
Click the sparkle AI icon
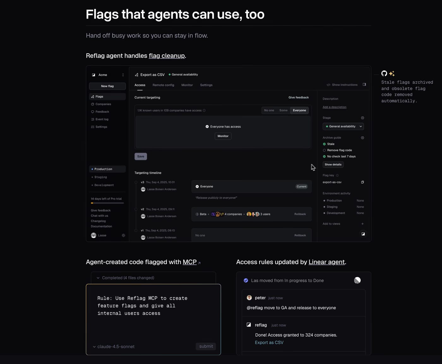click(x=392, y=73)
